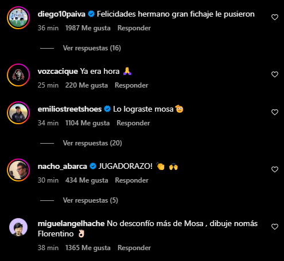Open emiliostreetshoes' profile avatar

coord(18,113)
